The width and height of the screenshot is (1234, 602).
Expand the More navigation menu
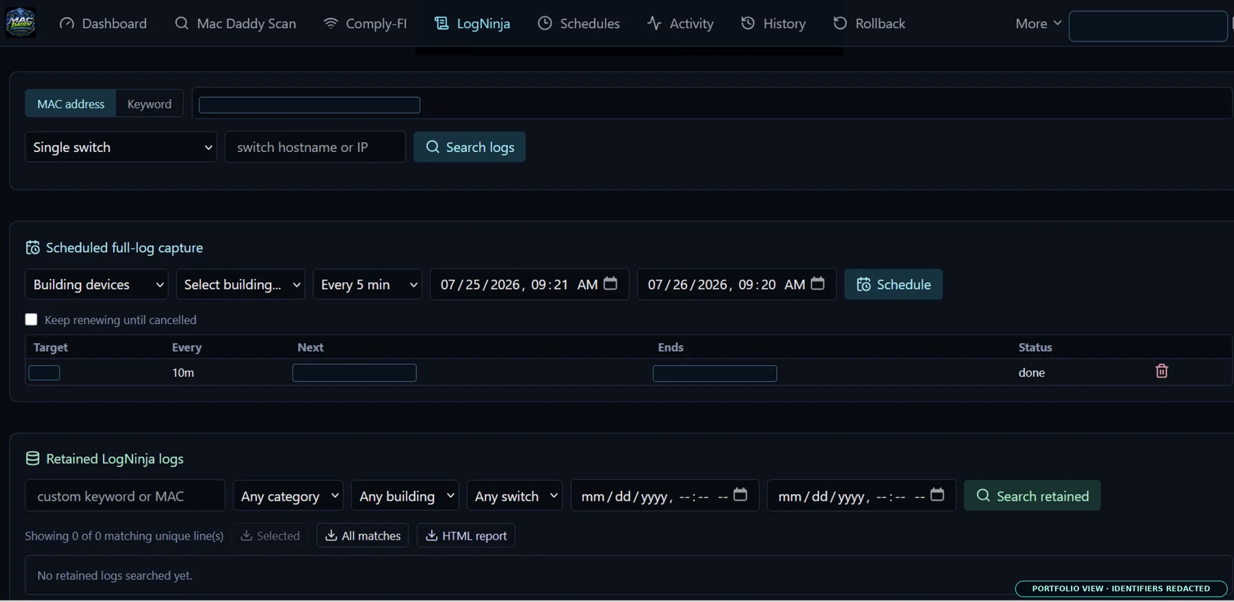pos(1039,23)
